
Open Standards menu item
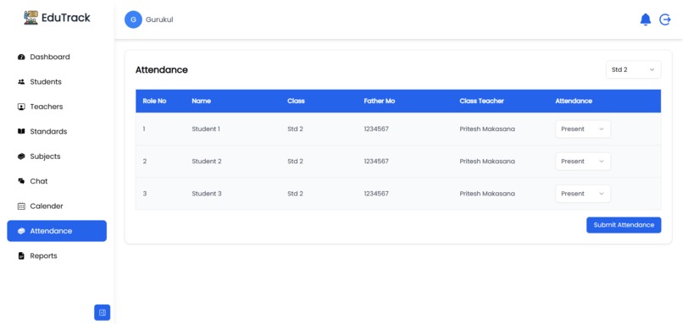click(57, 131)
